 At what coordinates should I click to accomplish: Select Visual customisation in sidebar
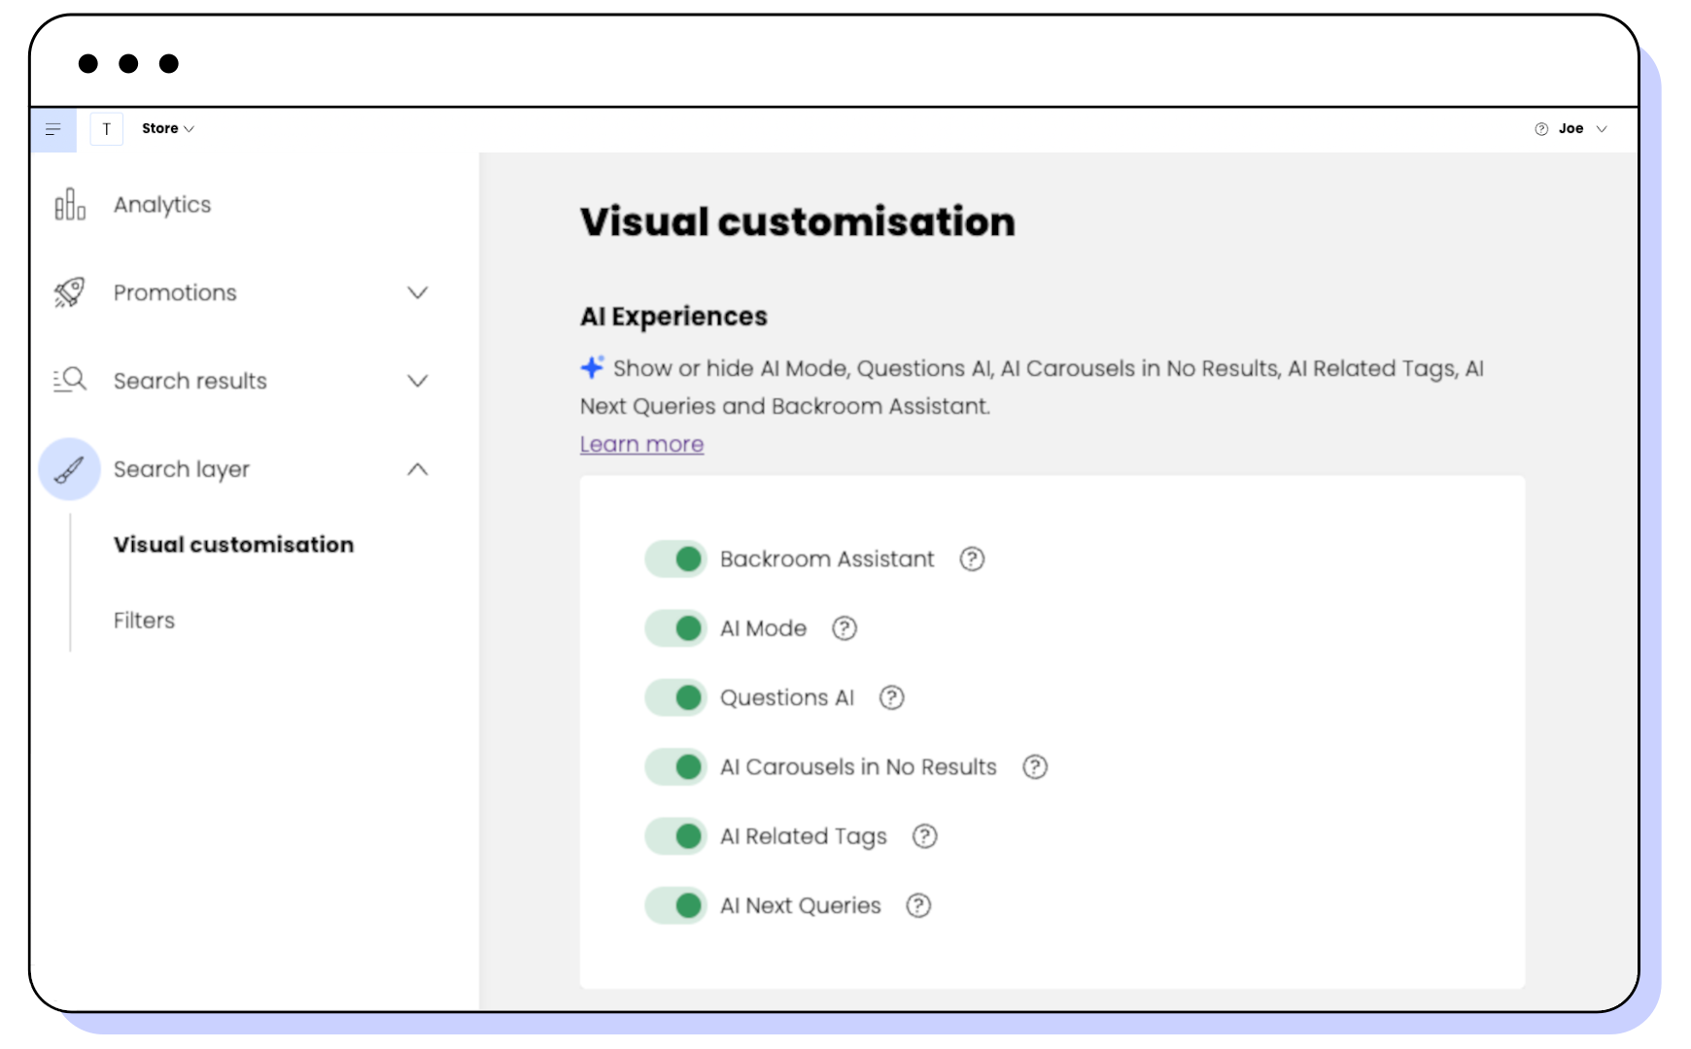234,545
